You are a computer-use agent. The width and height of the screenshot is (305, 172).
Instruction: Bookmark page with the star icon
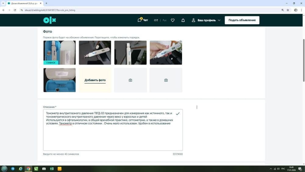[x=288, y=10]
